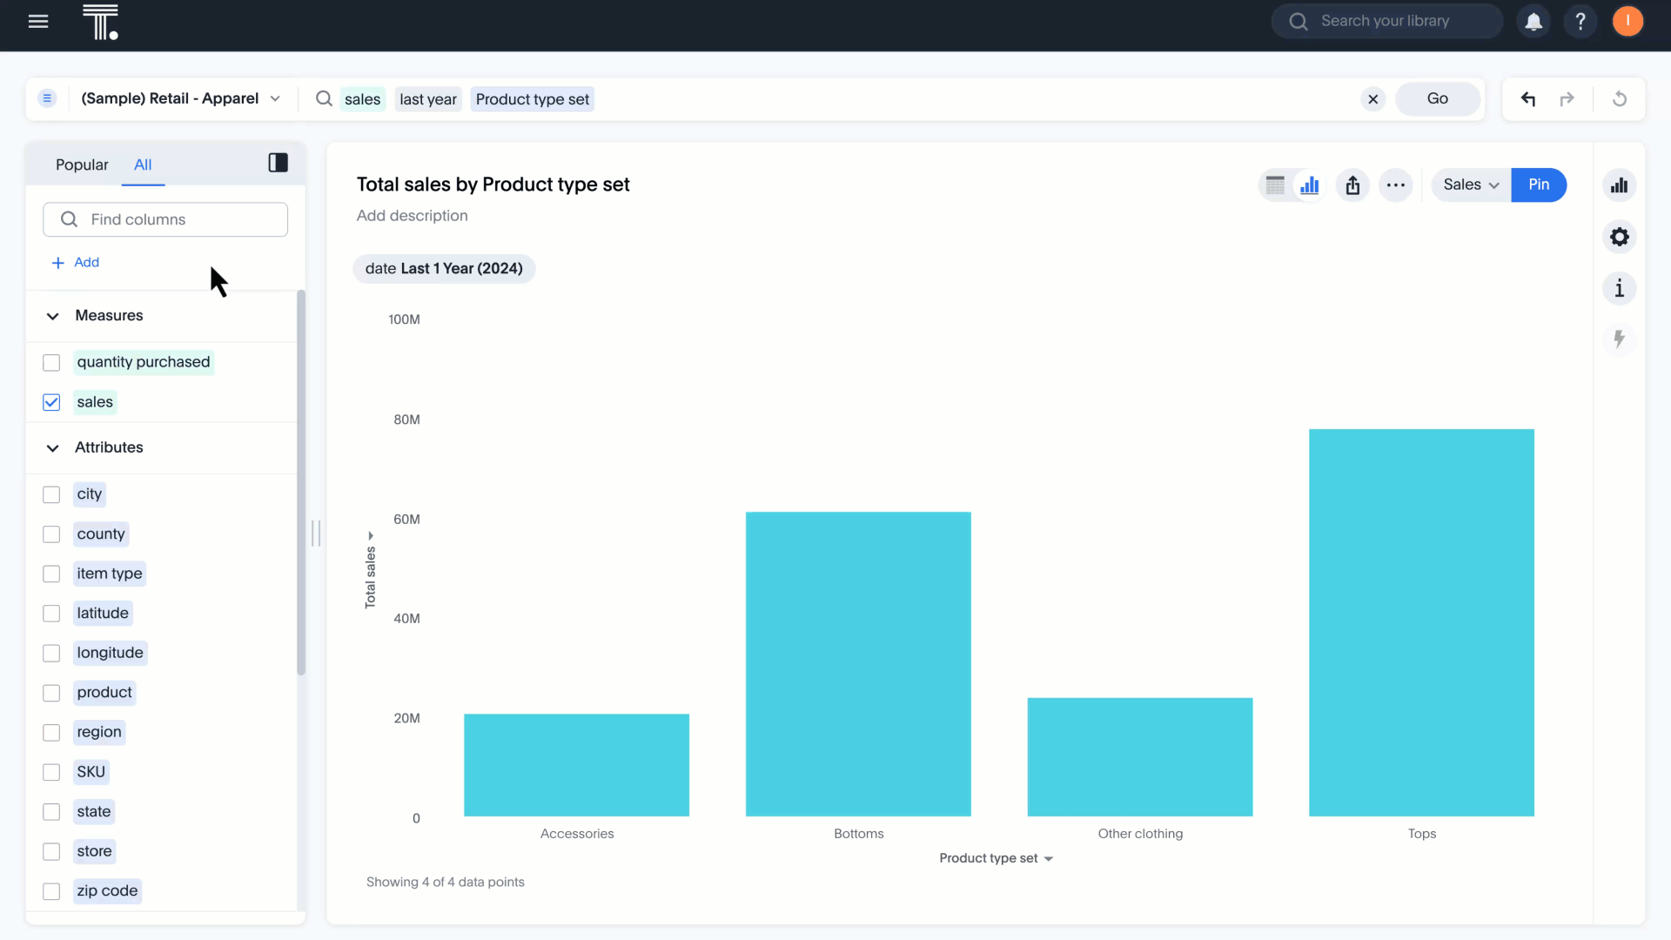Reset the search with the refresh icon
The width and height of the screenshot is (1671, 940).
pyautogui.click(x=1621, y=98)
